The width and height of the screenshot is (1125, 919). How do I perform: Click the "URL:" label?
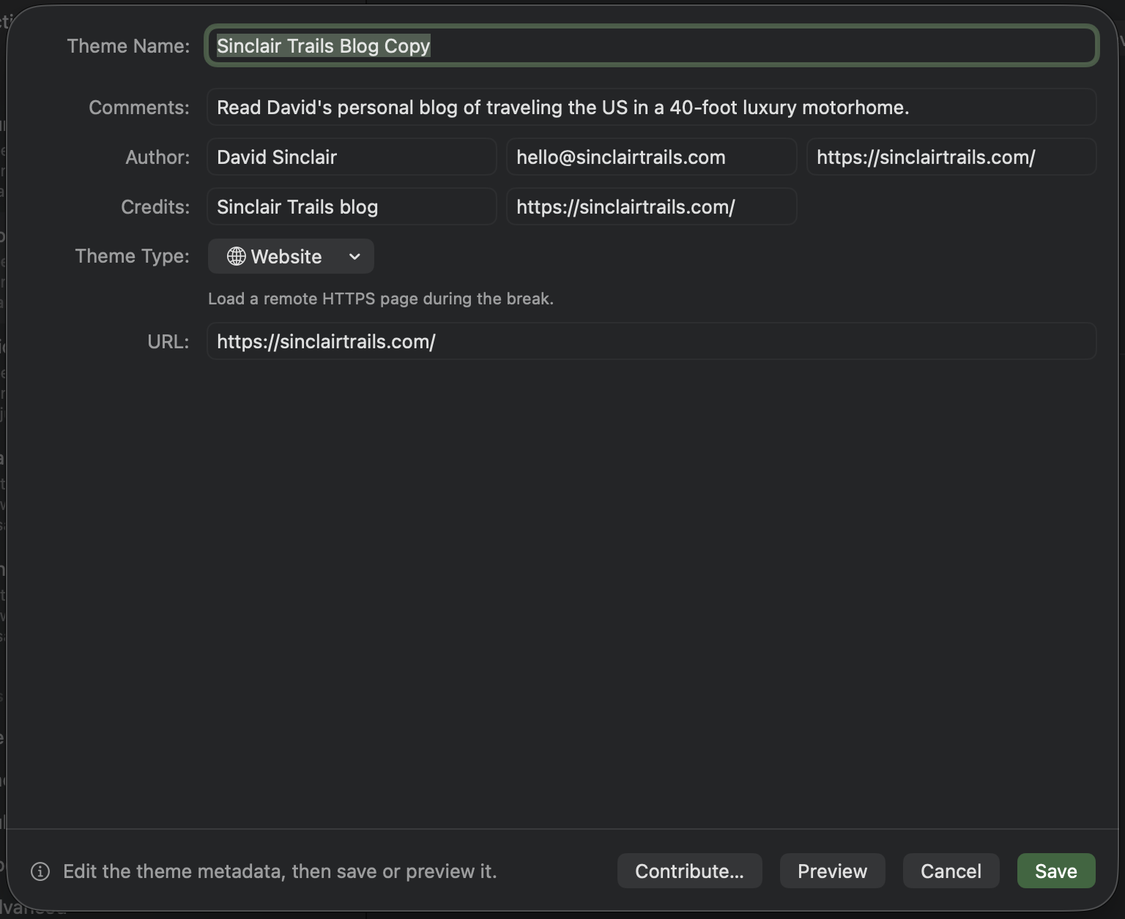[168, 341]
